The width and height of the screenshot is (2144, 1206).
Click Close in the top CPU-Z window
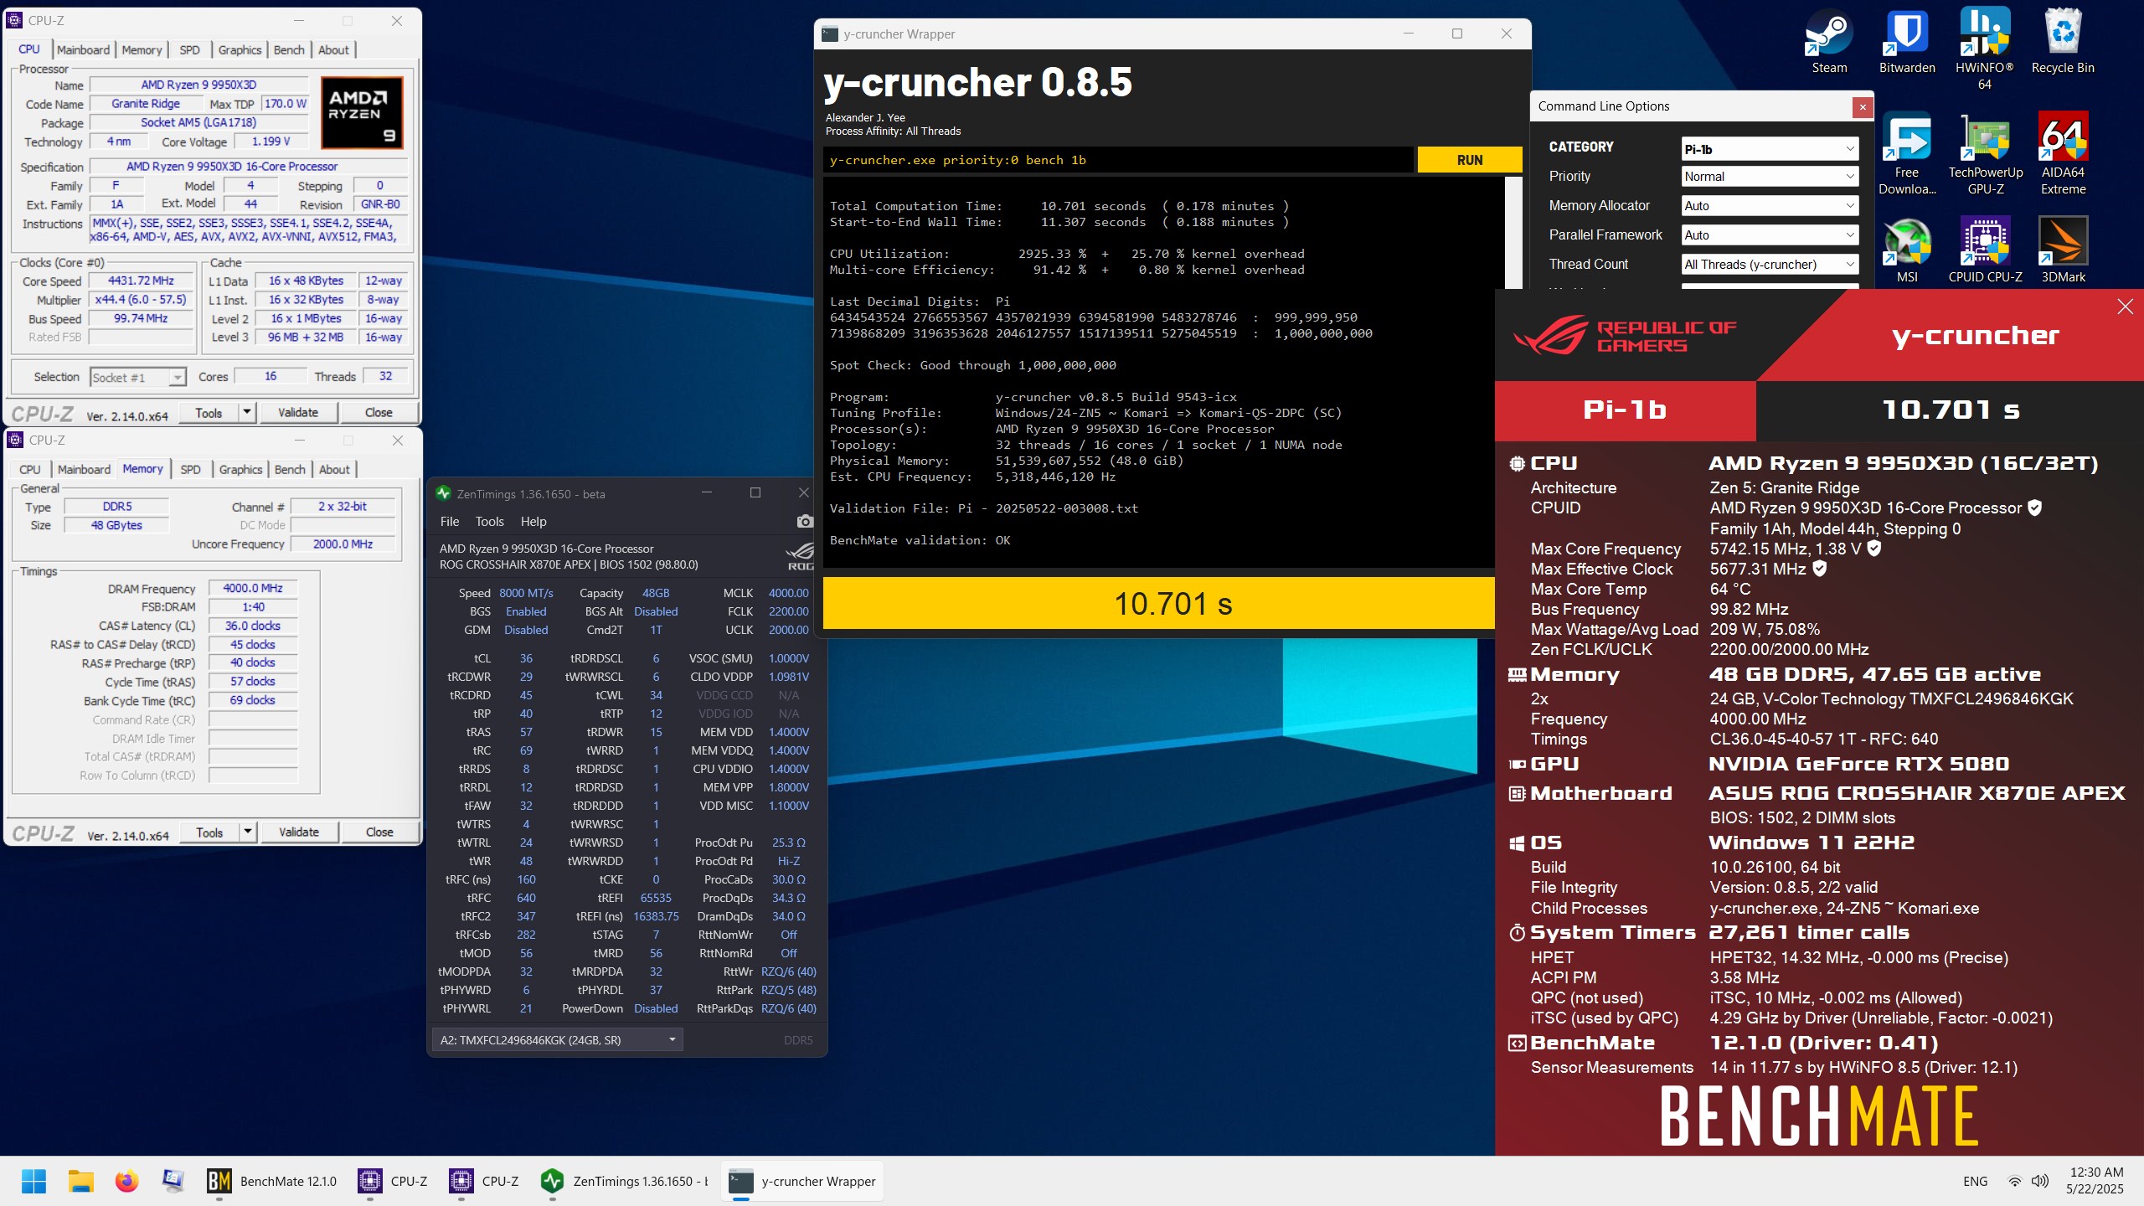pyautogui.click(x=379, y=412)
